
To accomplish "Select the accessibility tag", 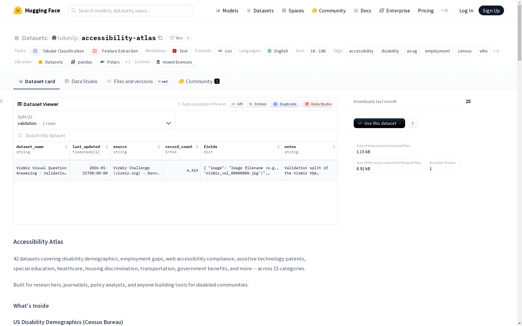I will point(361,51).
